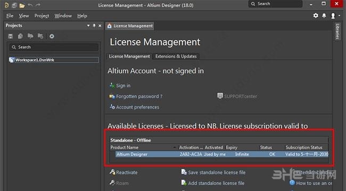Click the Roam key icon
Image resolution: width=346 pixels, height=191 pixels.
point(112,183)
